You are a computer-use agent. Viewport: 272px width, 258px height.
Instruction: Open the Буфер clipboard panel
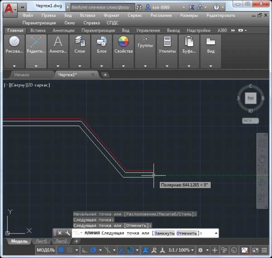[x=189, y=51]
